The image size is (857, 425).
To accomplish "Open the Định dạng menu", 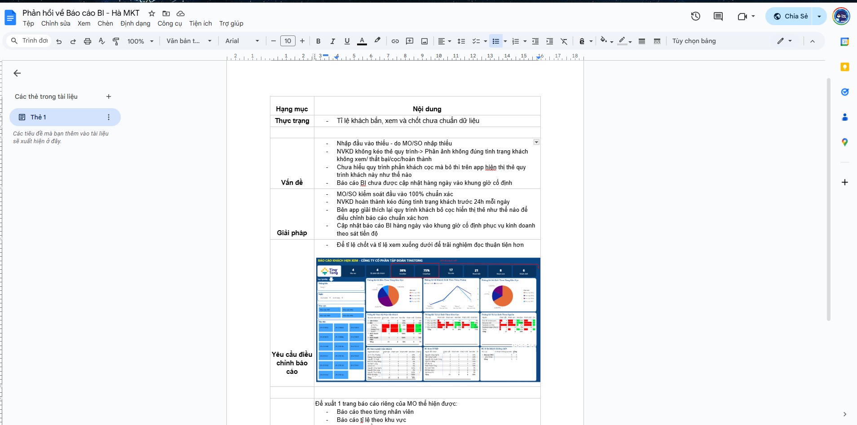I will point(135,23).
